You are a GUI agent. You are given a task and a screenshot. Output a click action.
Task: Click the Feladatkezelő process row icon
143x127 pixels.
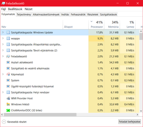point(8,57)
